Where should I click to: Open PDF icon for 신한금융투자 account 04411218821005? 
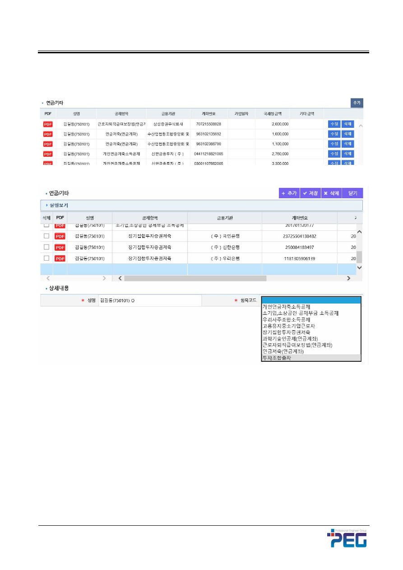[x=48, y=154]
